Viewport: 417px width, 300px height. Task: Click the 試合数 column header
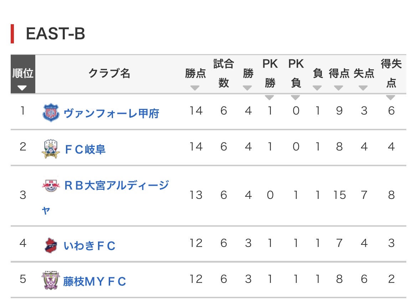point(223,73)
